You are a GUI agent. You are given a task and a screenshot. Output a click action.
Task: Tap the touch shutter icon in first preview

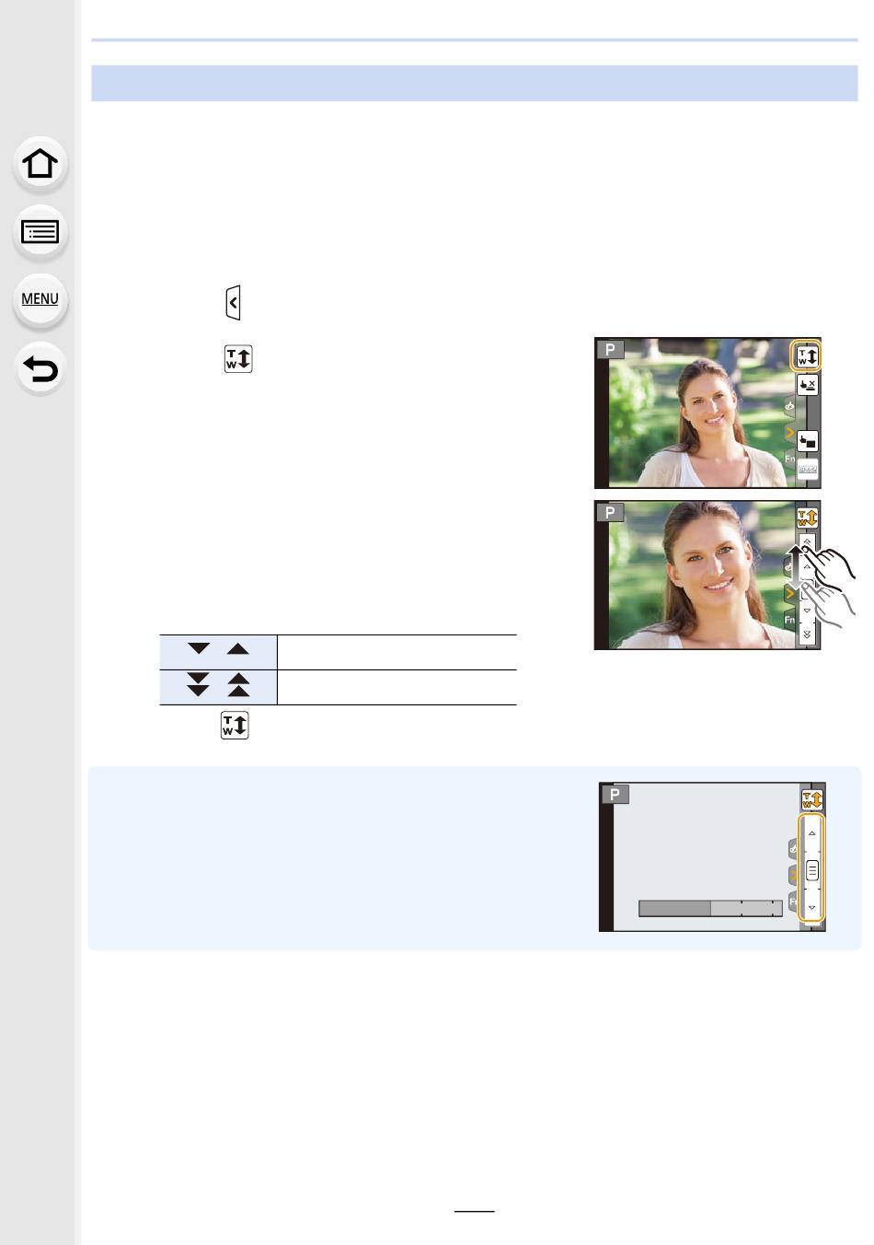pos(807,385)
